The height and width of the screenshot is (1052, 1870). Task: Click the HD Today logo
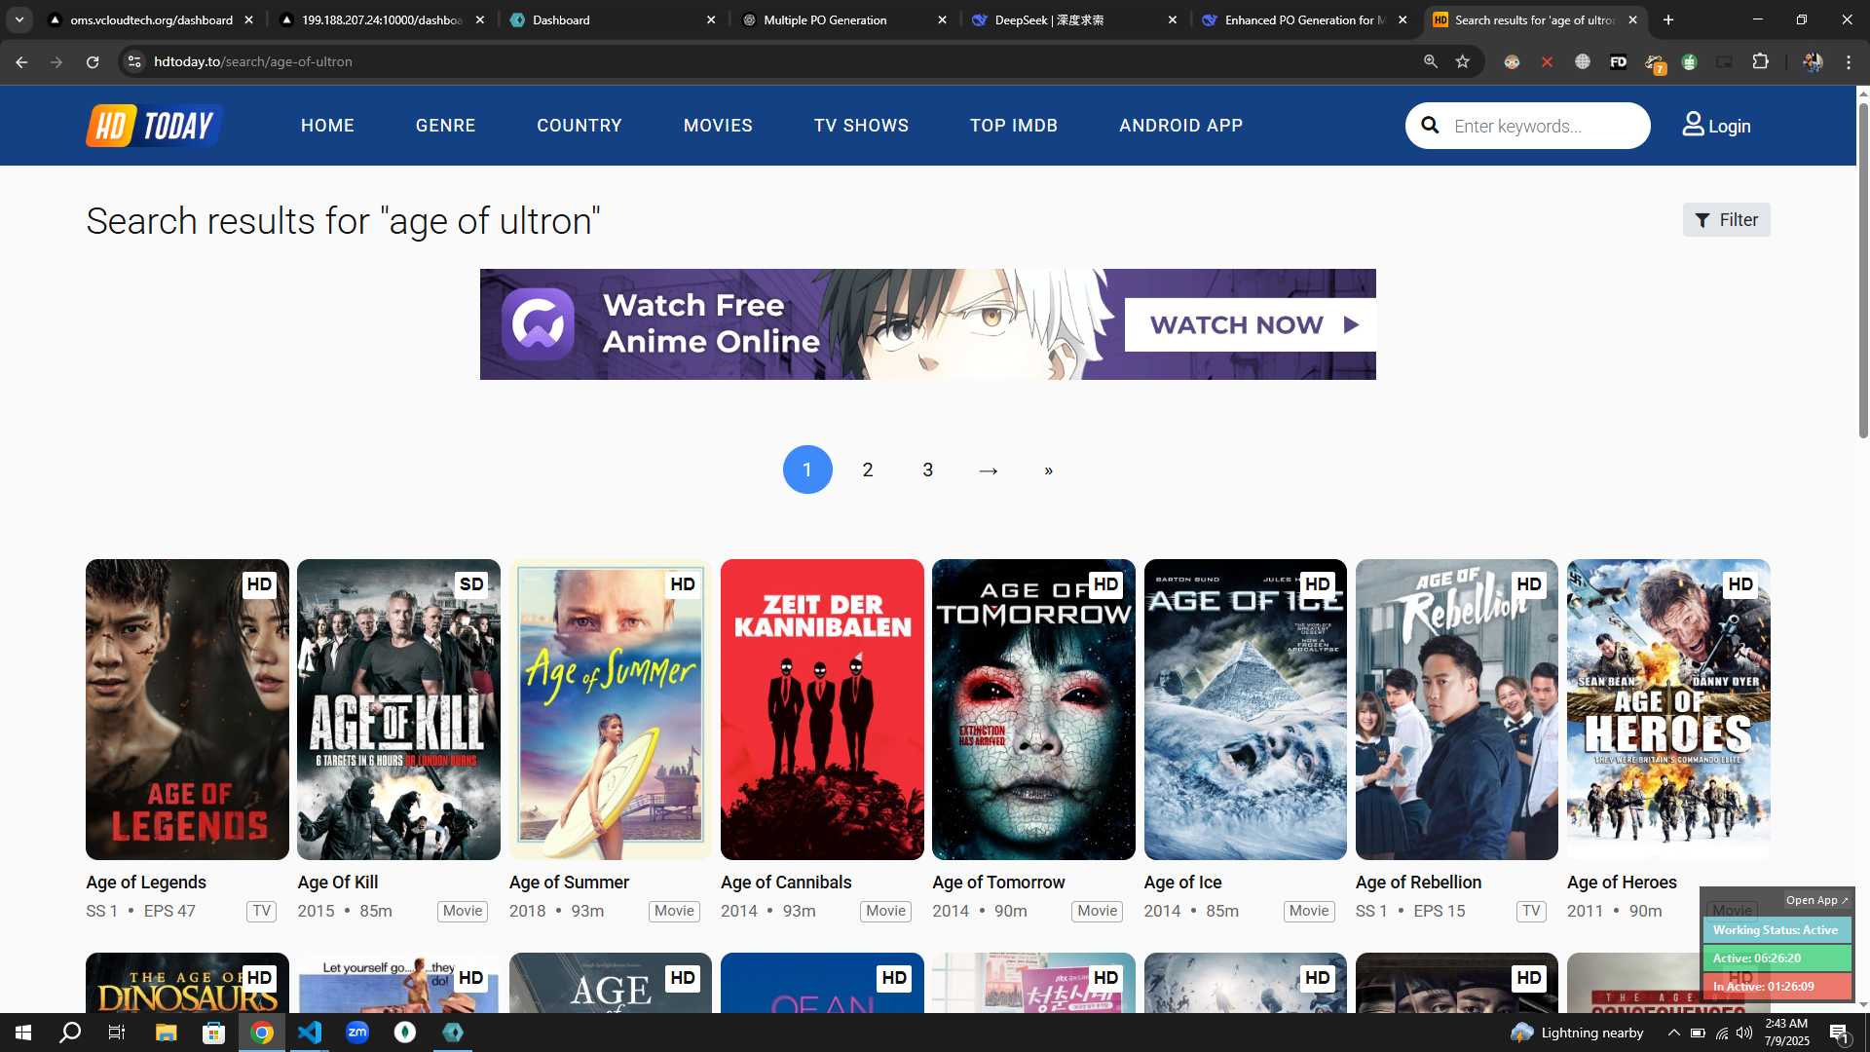pos(154,126)
